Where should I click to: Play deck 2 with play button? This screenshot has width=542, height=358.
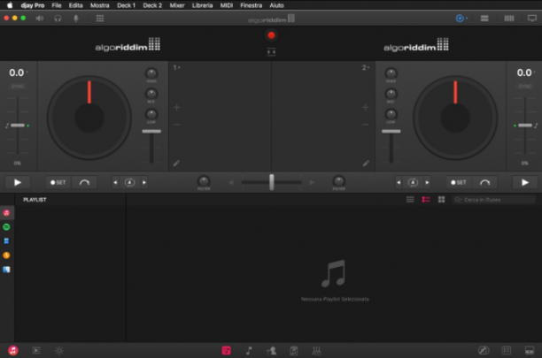(x=524, y=182)
